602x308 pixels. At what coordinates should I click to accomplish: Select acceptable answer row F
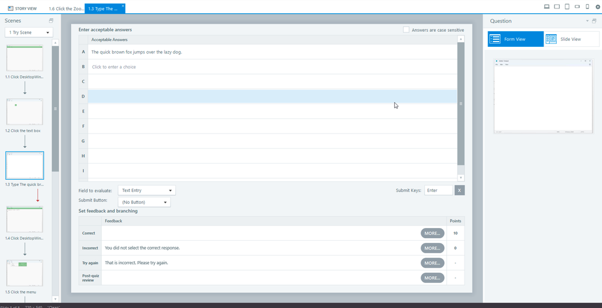[272, 126]
